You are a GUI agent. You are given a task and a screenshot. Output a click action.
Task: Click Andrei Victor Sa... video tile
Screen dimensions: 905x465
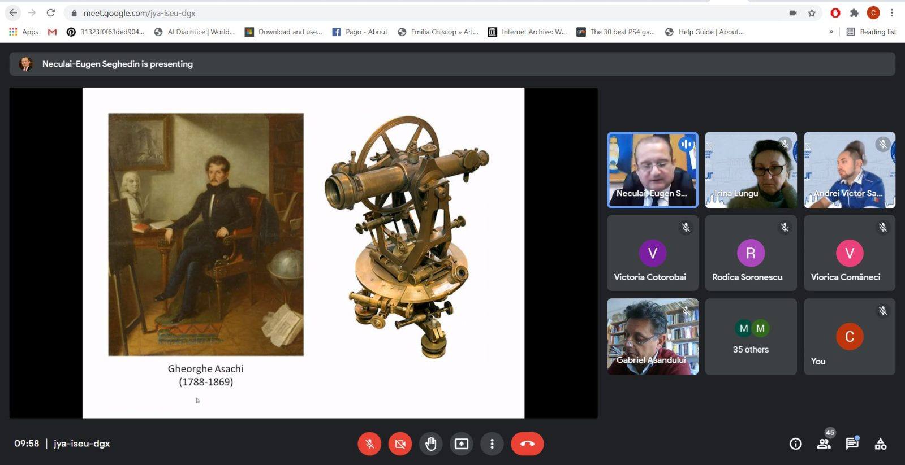click(850, 170)
